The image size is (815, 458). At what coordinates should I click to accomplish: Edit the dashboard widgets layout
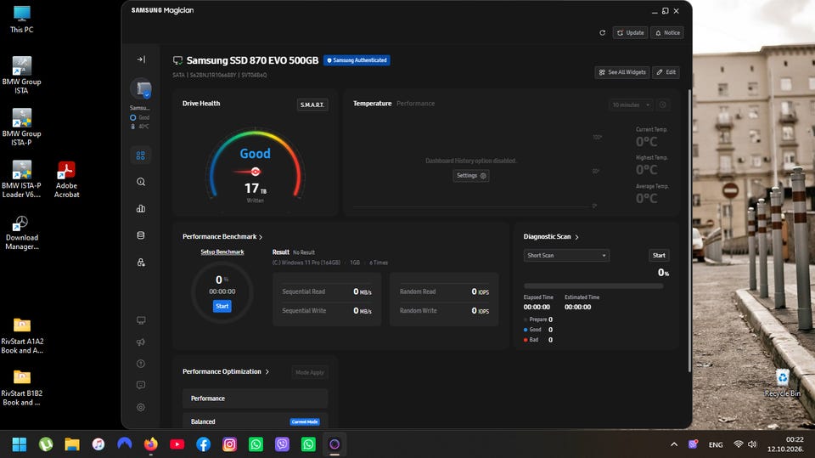pyautogui.click(x=666, y=72)
